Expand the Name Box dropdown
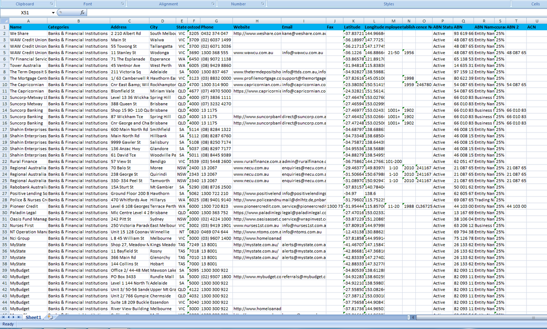547x329 pixels. pos(53,13)
